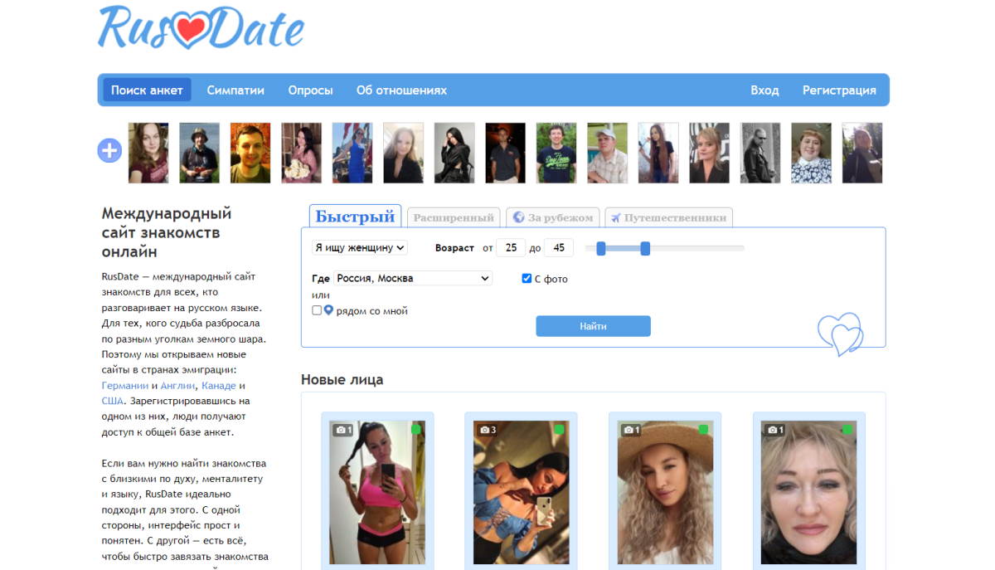995x570 pixels.
Task: Uncheck the 'С фото' checkbox
Action: pos(527,279)
